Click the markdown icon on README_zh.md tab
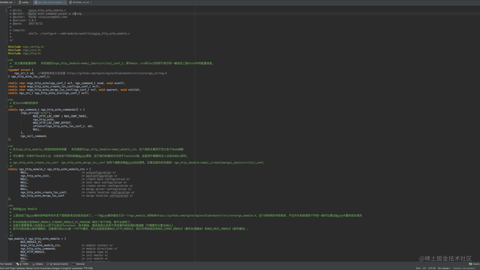The height and width of the screenshot is (270, 480). coord(70,2)
